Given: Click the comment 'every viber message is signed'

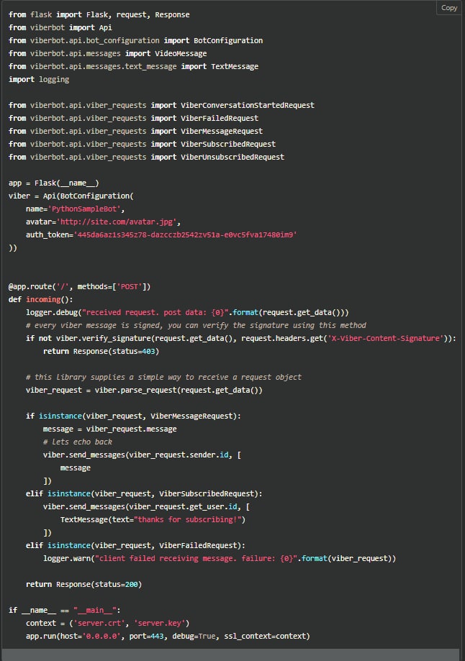Looking at the screenshot, I should point(197,325).
